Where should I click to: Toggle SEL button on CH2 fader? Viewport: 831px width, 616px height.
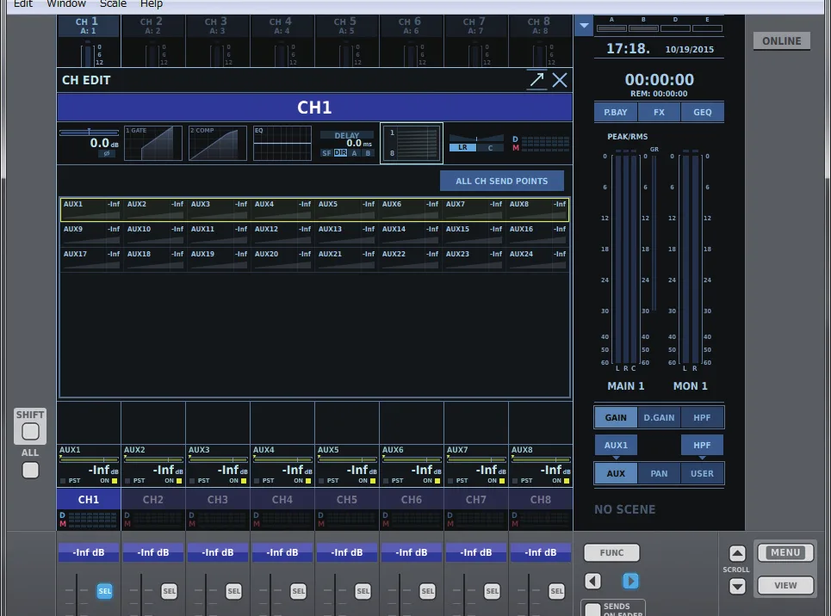pyautogui.click(x=169, y=591)
